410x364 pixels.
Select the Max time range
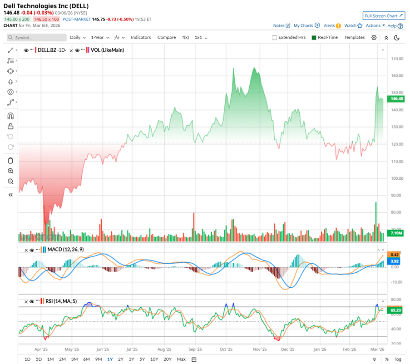(x=181, y=359)
